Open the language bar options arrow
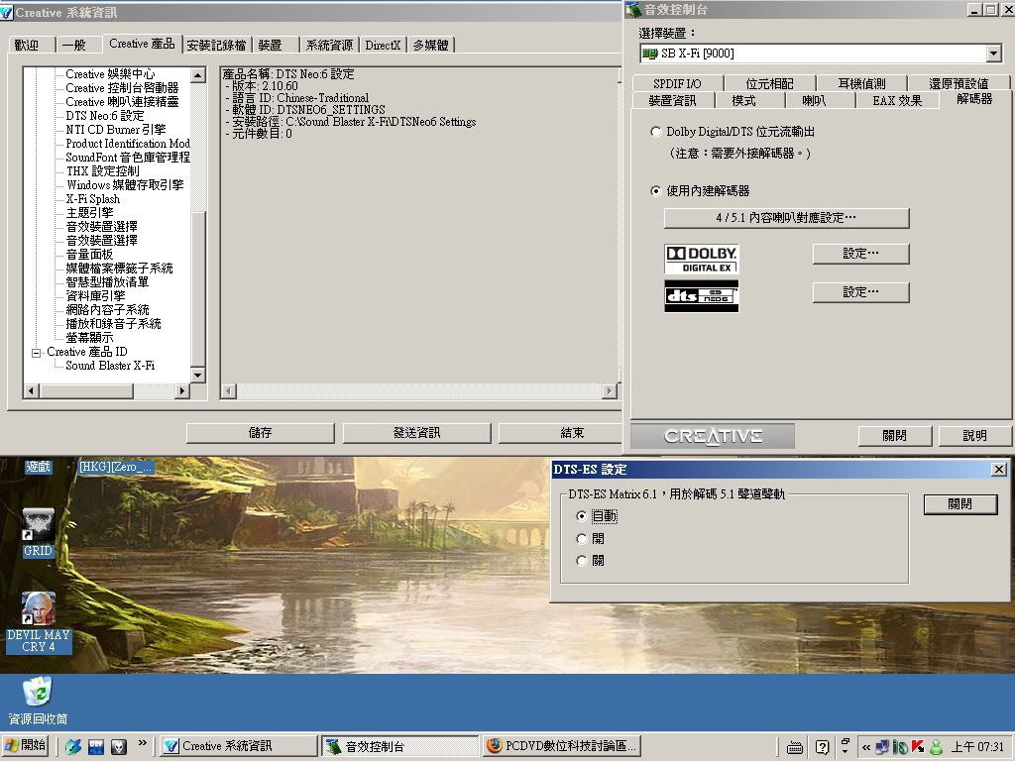Screen dimensions: 1015x761 [x=845, y=750]
